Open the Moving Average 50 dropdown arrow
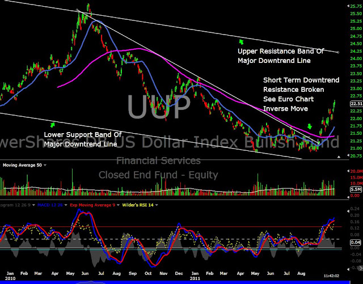 [45, 166]
